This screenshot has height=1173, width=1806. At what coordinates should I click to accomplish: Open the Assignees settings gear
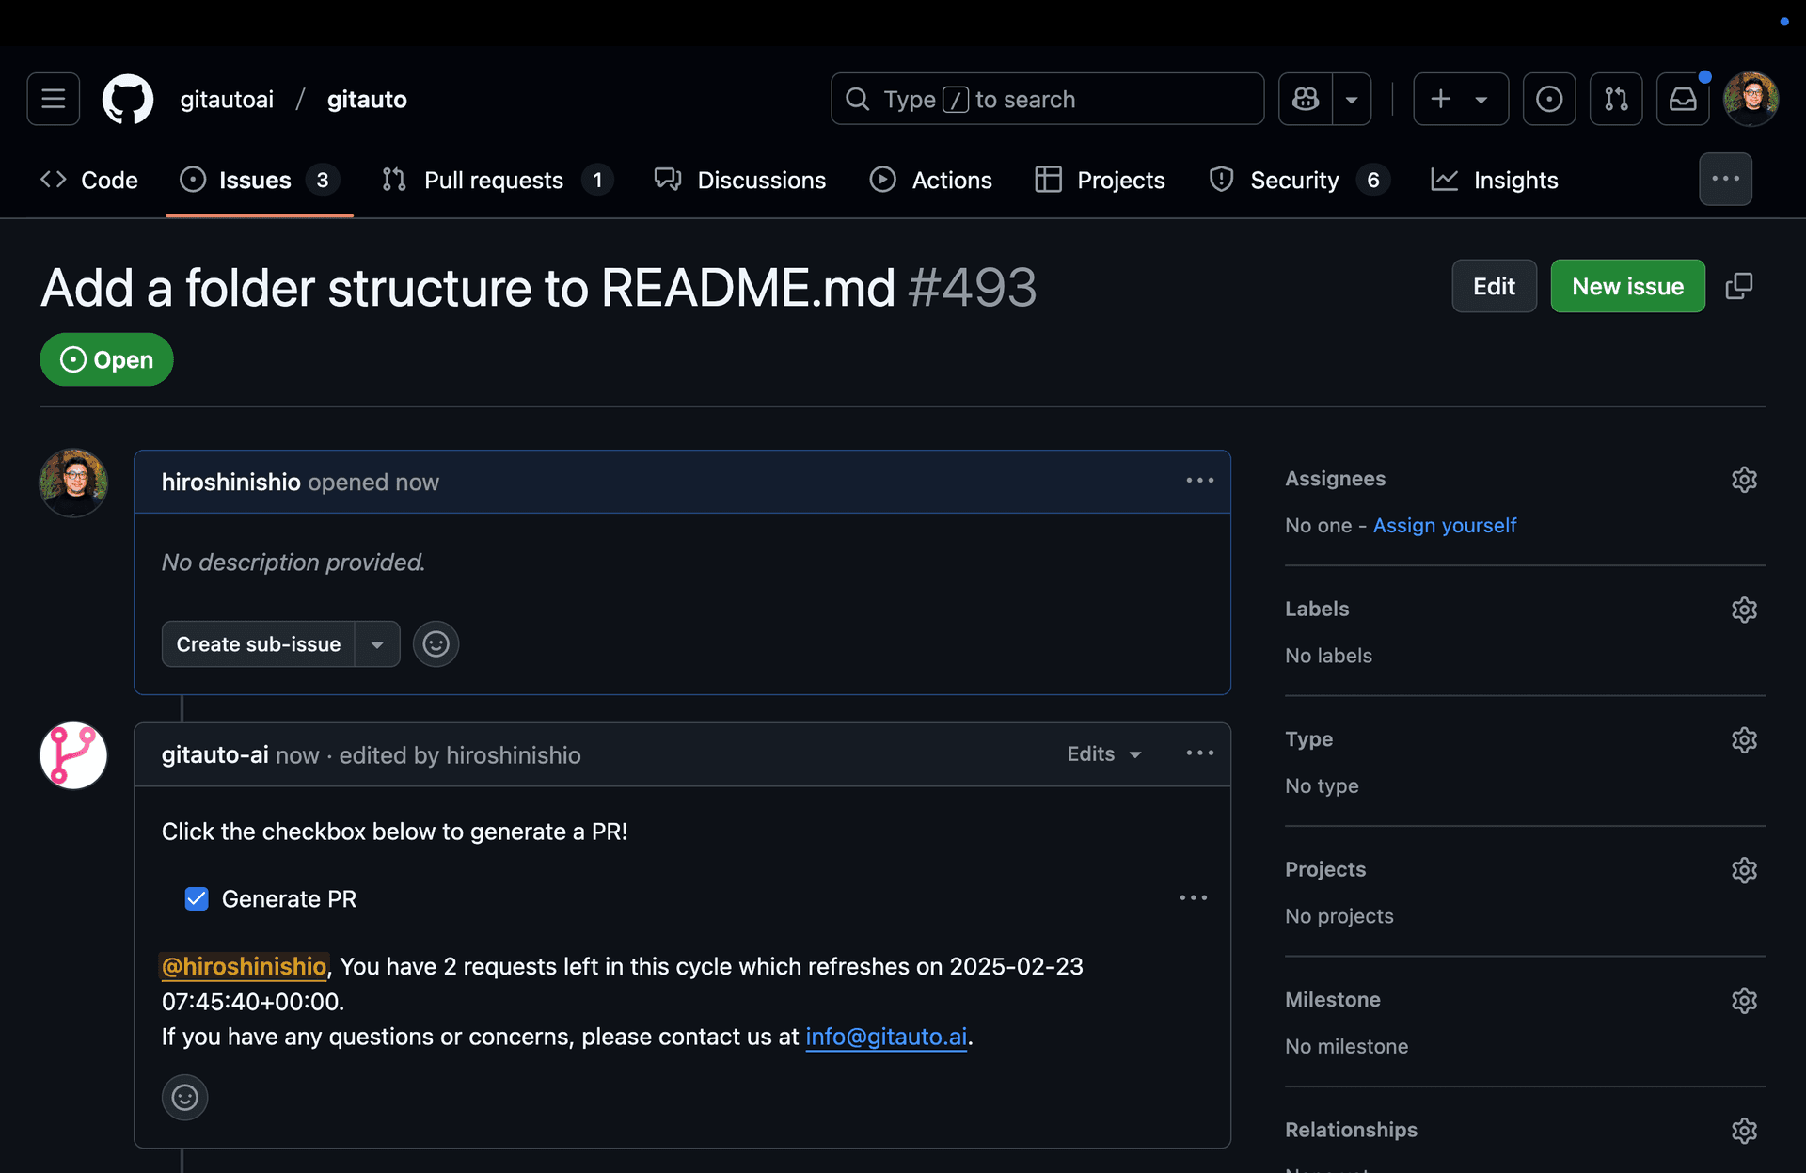pyautogui.click(x=1744, y=479)
